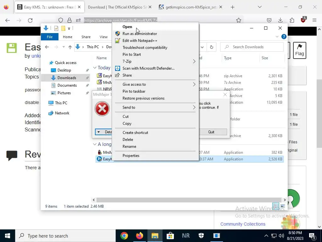Expand Details in the error dialog
This screenshot has width=322, height=242.
[x=104, y=132]
